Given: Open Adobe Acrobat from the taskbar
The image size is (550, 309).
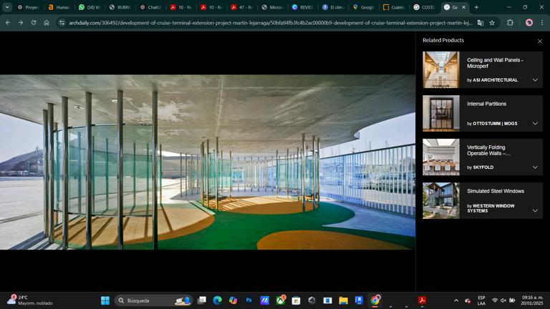Looking at the screenshot, I should [422, 300].
